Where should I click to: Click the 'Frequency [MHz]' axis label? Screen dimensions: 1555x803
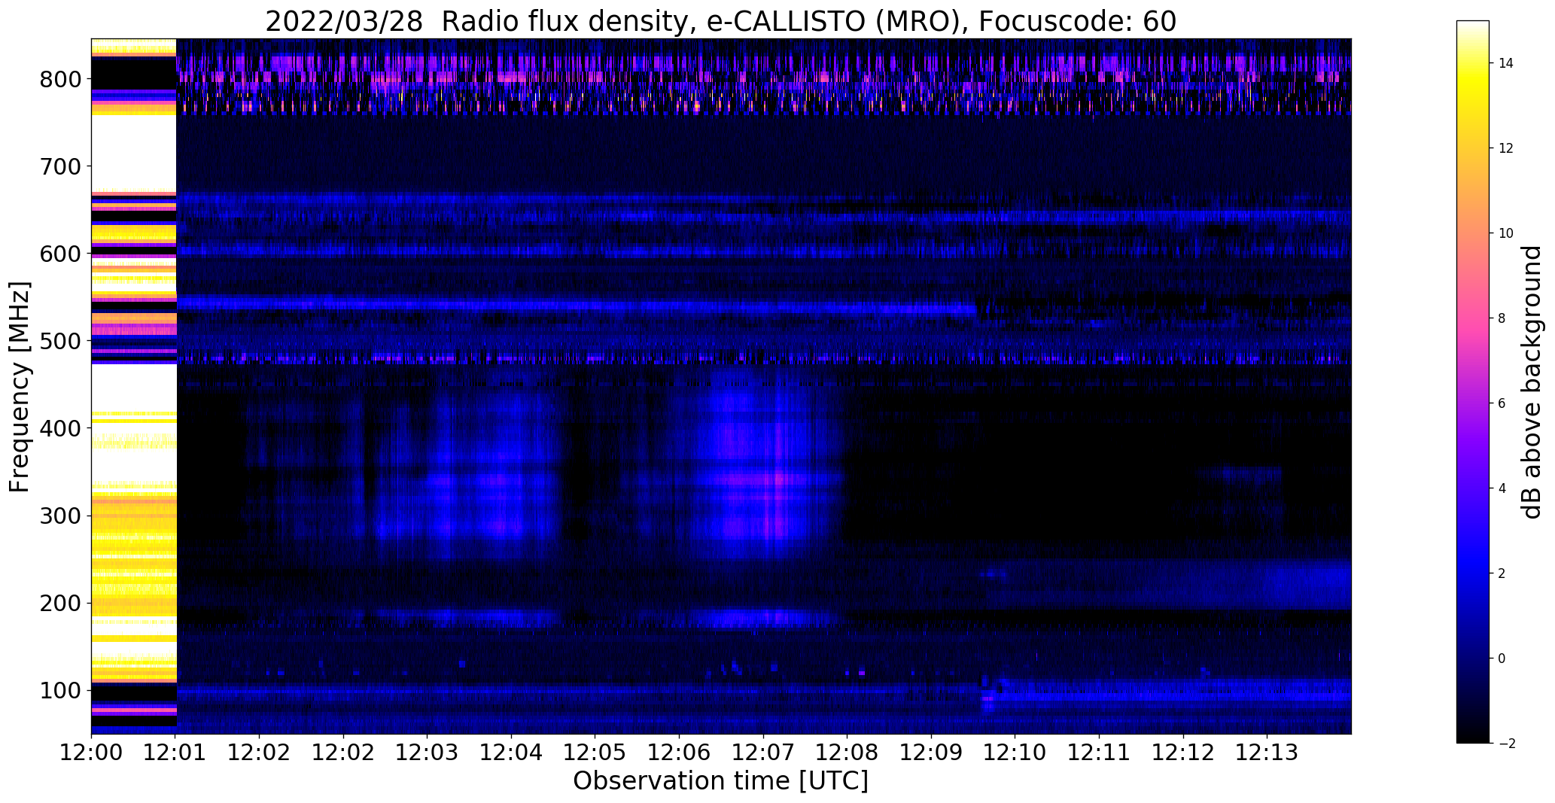[20, 387]
